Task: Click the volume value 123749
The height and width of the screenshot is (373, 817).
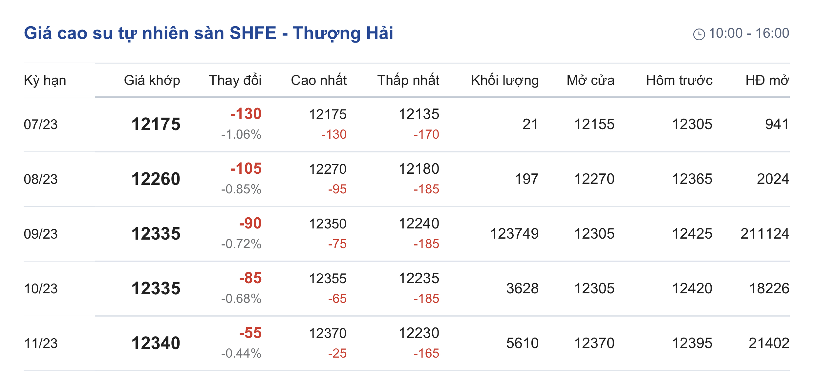Action: click(514, 234)
